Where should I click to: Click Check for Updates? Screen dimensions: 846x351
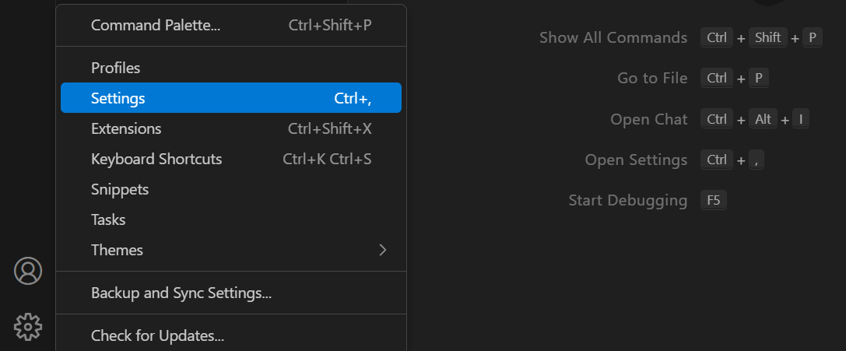coord(158,336)
